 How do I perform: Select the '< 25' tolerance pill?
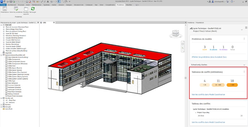click(205, 85)
